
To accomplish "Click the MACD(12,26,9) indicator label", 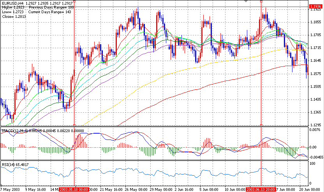I will pos(15,131).
